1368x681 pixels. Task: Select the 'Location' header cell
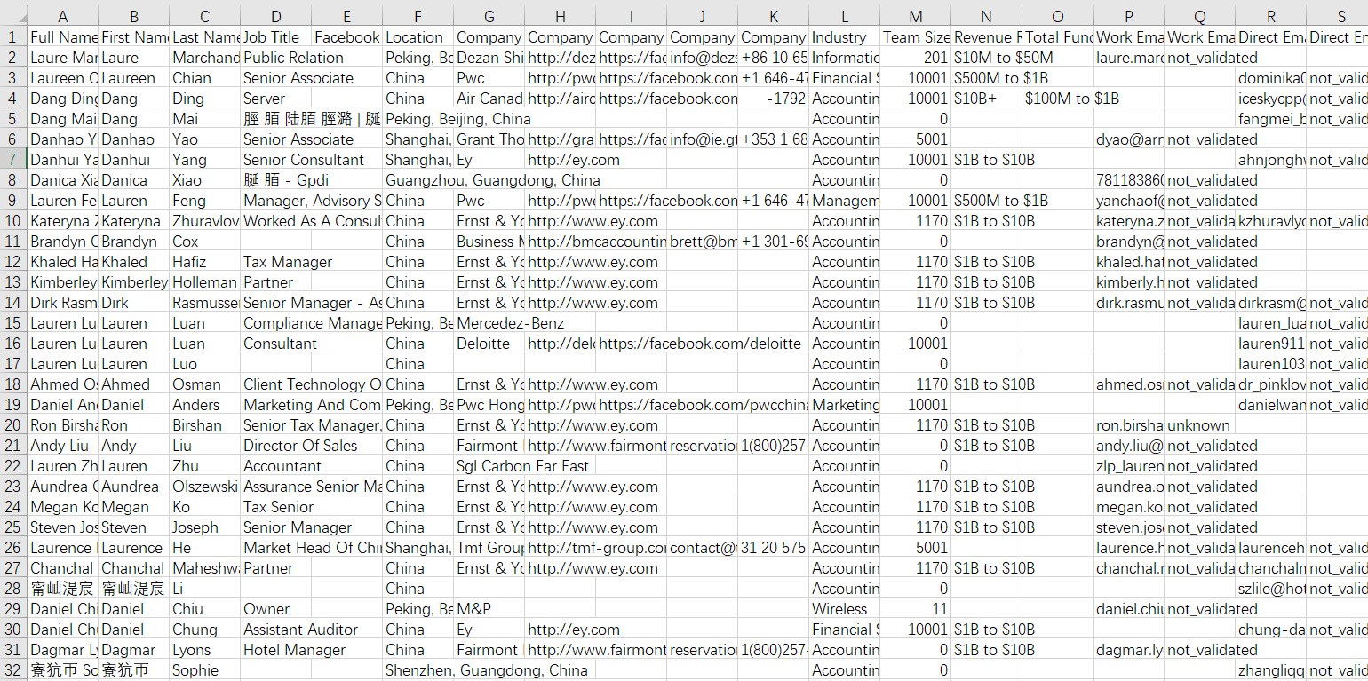tap(418, 37)
